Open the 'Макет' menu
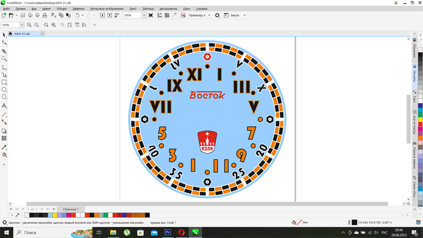The image size is (423, 238). 47,9
